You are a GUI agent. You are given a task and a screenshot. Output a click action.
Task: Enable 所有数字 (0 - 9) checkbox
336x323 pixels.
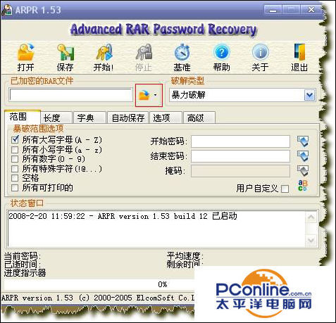pyautogui.click(x=15, y=159)
